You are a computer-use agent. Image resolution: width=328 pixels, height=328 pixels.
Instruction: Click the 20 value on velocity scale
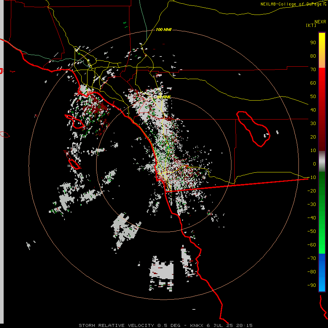click(313, 137)
